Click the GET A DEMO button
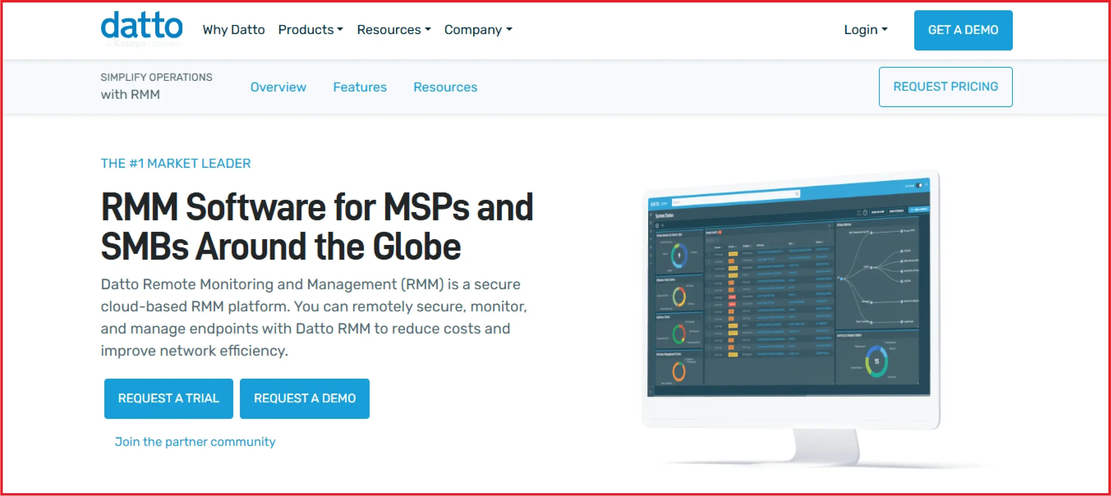The height and width of the screenshot is (496, 1111). pos(963,30)
